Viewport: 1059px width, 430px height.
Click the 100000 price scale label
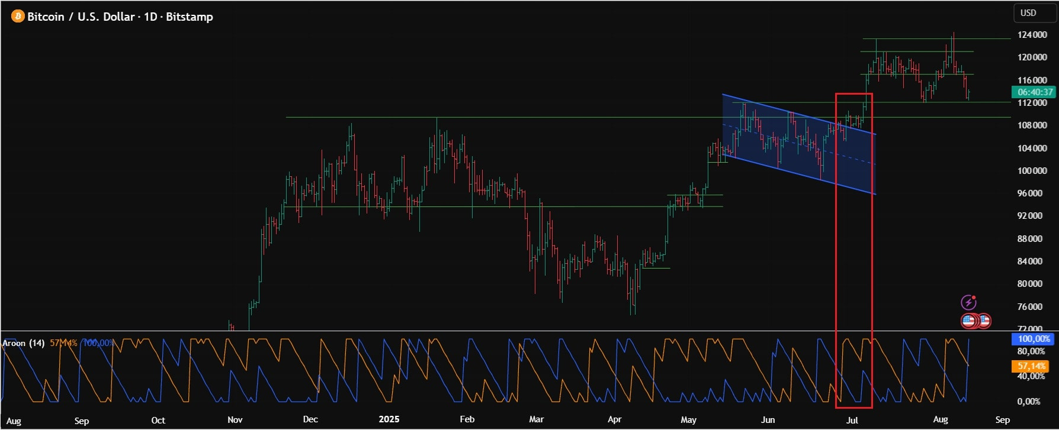[1032, 171]
